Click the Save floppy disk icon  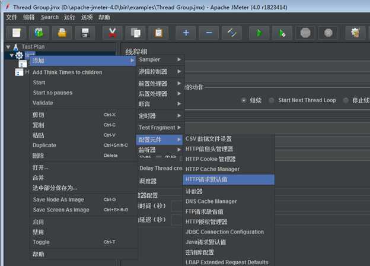click(85, 33)
